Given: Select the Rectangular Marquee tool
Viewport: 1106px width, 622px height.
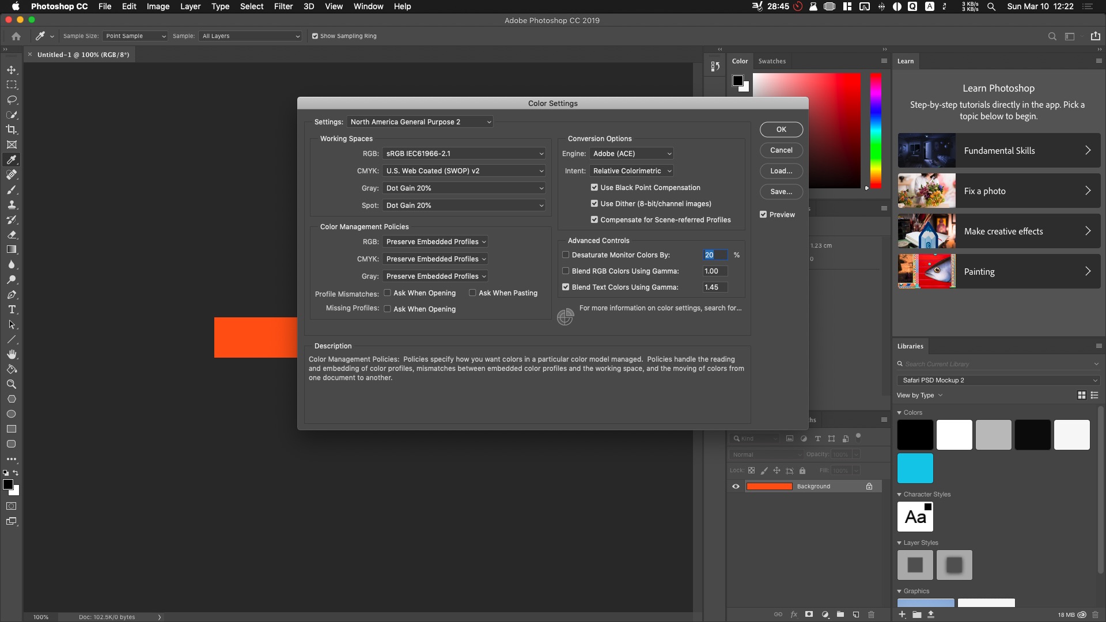Looking at the screenshot, I should coord(12,85).
